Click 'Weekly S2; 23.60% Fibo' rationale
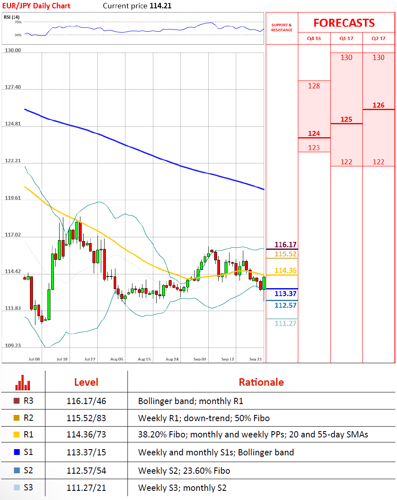Screen dimensions: 397x500 click(184, 471)
